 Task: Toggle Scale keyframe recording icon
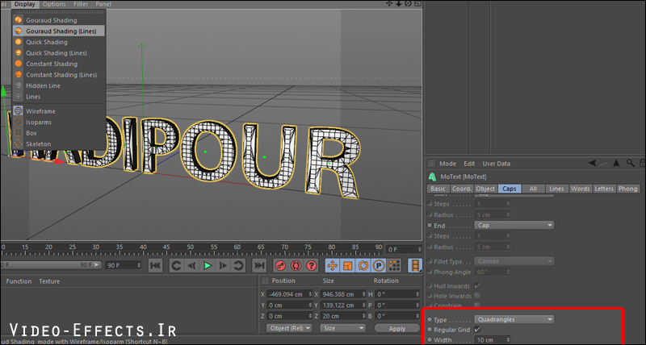pyautogui.click(x=348, y=266)
